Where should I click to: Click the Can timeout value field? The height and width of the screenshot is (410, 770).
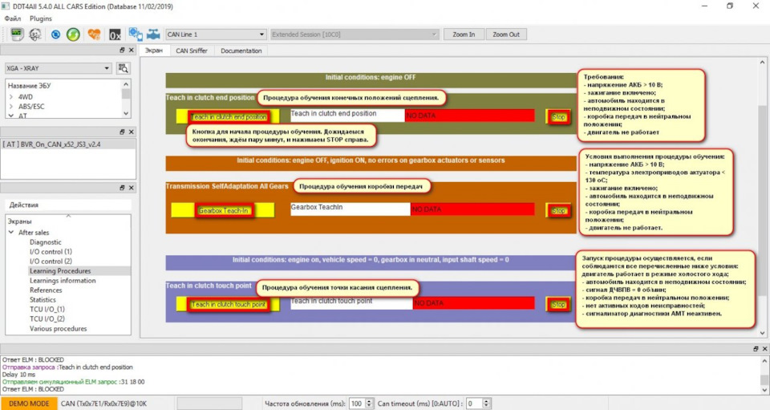[x=474, y=404]
